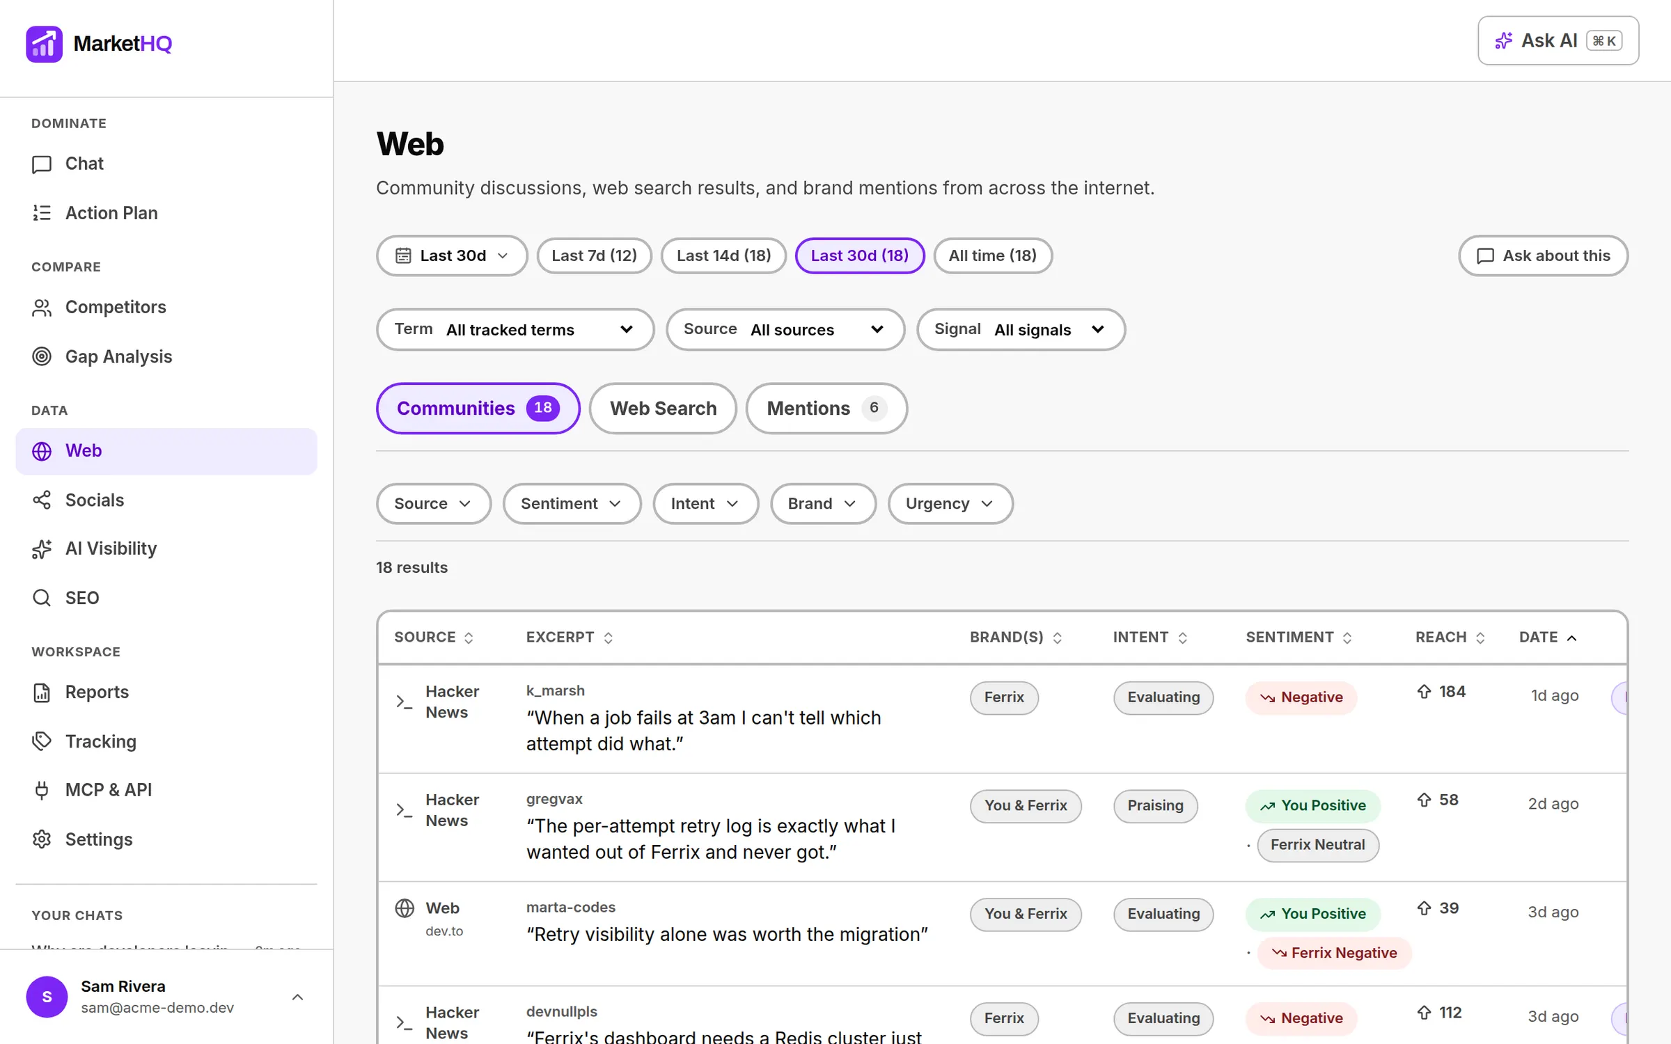Viewport: 1671px width, 1044px height.
Task: Open Socials in the sidebar
Action: pyautogui.click(x=166, y=500)
